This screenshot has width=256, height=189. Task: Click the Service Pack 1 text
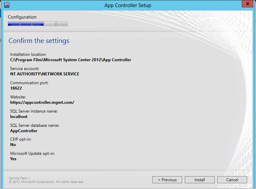19,178
